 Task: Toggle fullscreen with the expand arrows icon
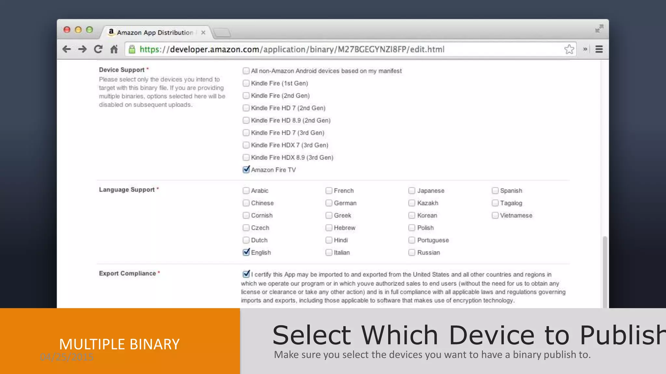click(x=599, y=29)
